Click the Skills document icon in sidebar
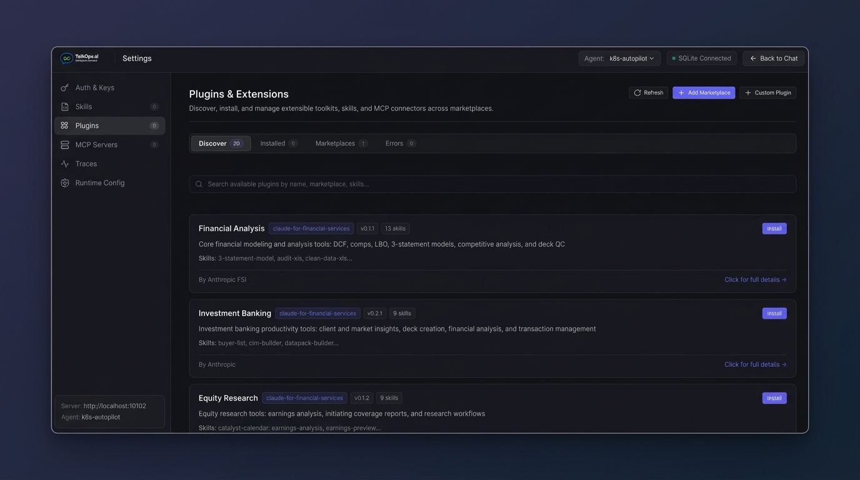Screen dimensions: 860x480 [64, 107]
